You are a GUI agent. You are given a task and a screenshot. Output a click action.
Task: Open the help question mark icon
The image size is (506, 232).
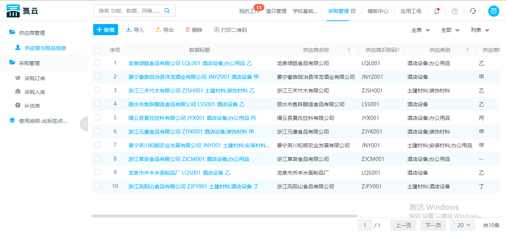coord(455,11)
